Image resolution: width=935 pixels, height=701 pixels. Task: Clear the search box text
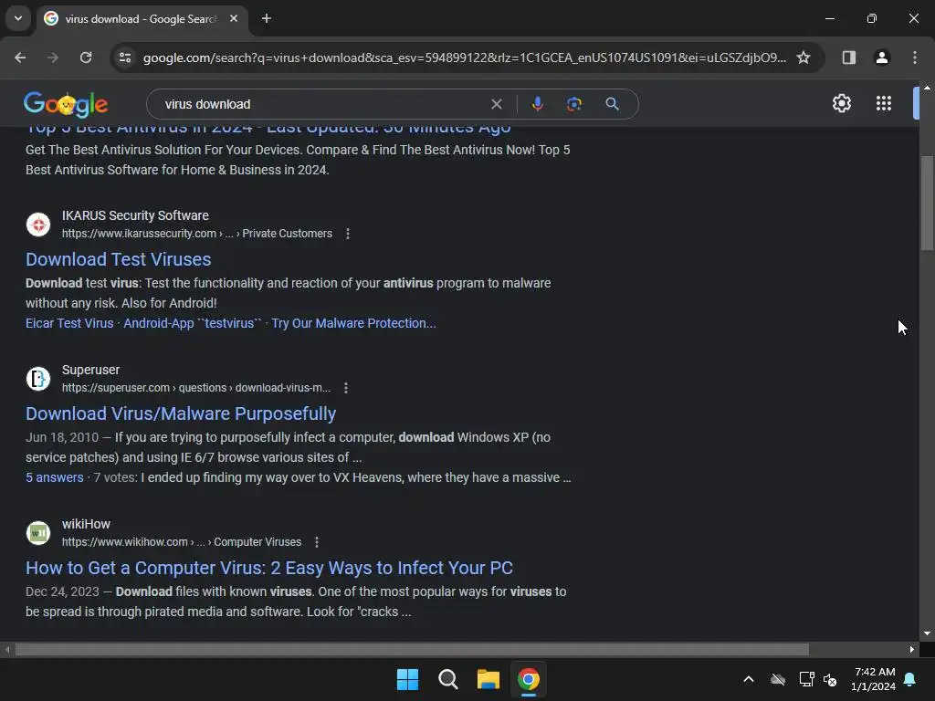(496, 104)
